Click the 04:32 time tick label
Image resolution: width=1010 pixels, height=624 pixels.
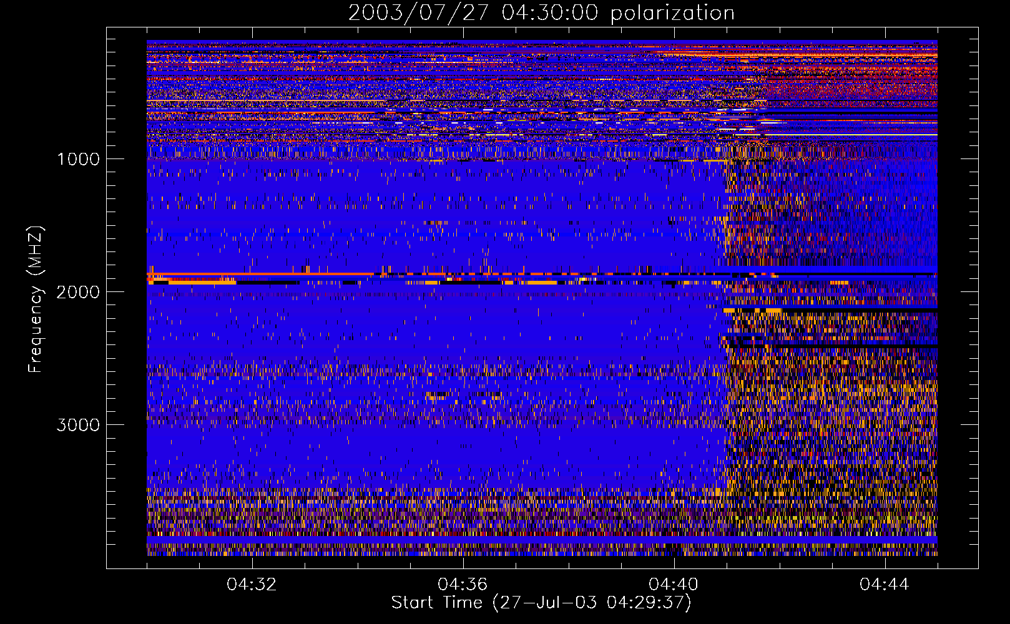(252, 584)
